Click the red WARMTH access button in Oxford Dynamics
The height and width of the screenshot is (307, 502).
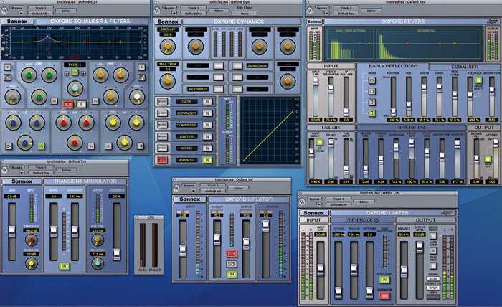(162, 160)
